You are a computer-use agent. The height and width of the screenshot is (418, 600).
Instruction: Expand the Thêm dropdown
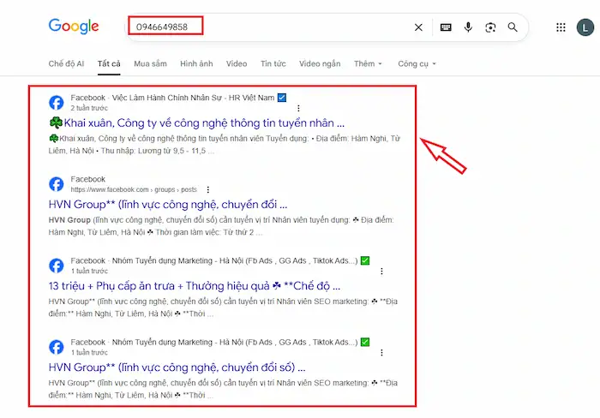click(x=368, y=63)
